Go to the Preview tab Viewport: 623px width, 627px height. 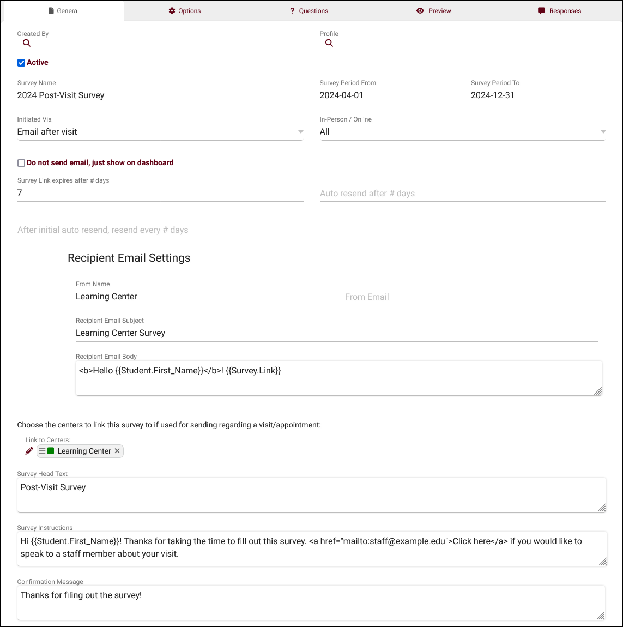pos(434,11)
